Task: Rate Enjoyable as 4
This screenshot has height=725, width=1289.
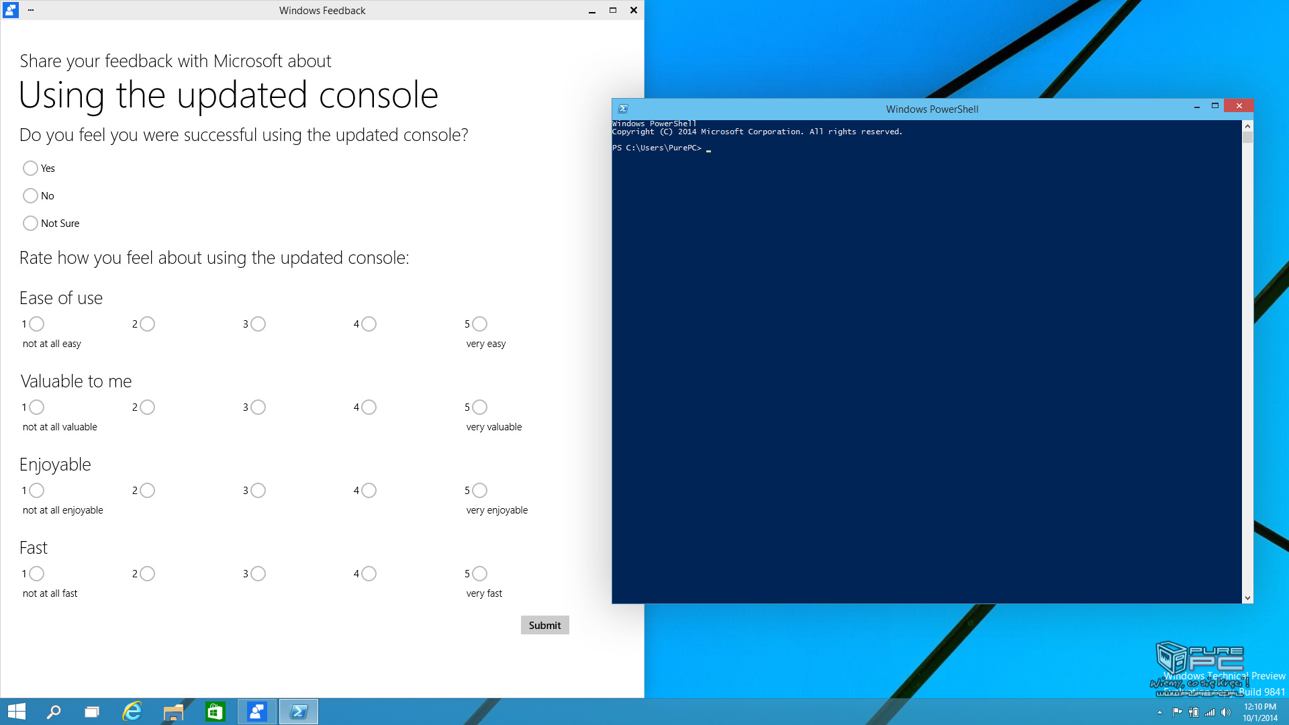Action: coord(369,490)
